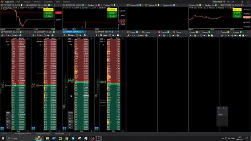Screen dimensions: 251x141
Task: Open wrench settings in IPUSDT step-500 order book
Action: click(64, 35)
